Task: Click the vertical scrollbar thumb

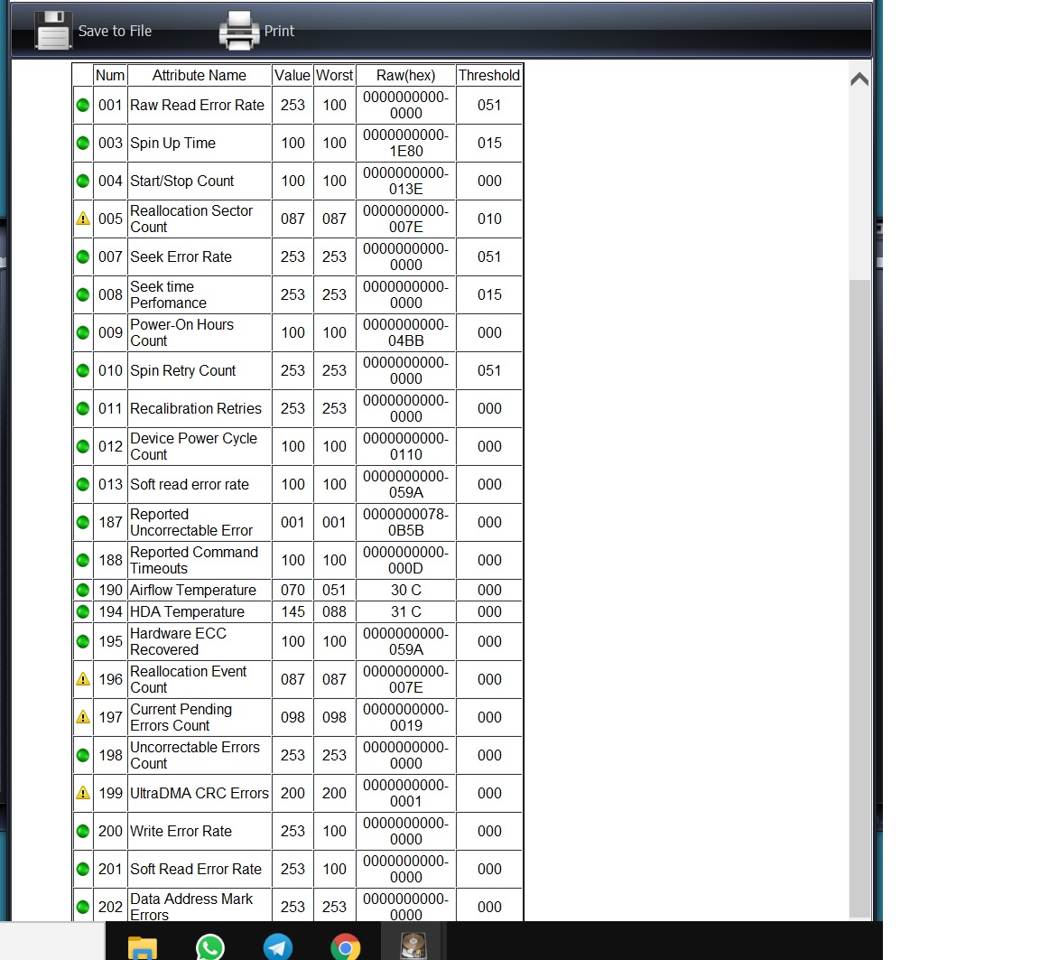Action: (x=859, y=597)
